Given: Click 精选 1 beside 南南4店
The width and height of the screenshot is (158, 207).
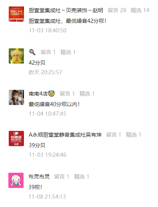Looking at the screenshot, I should tap(87, 94).
